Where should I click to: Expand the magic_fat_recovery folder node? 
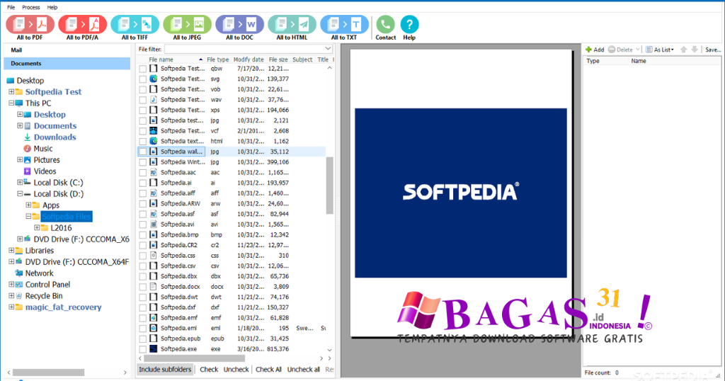11,307
